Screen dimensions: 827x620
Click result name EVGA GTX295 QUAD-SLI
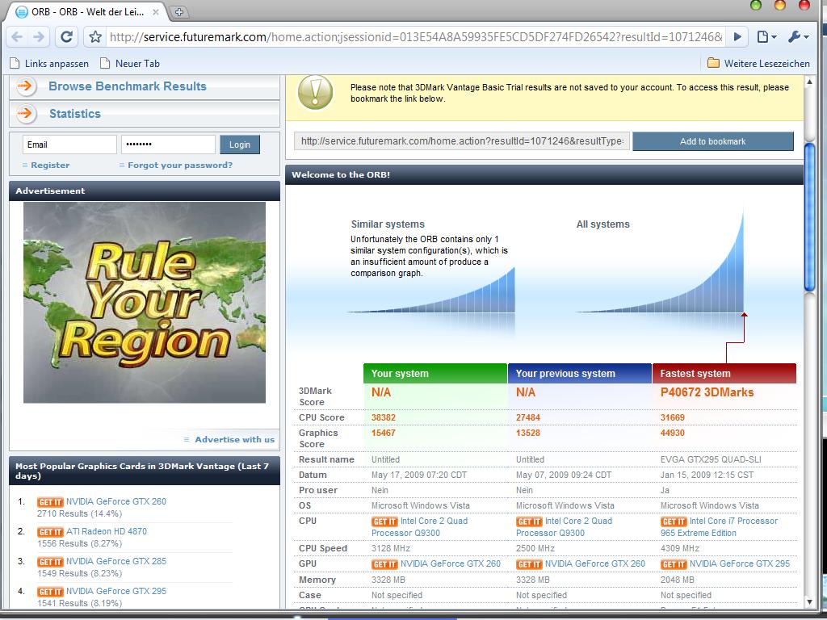pyautogui.click(x=711, y=459)
